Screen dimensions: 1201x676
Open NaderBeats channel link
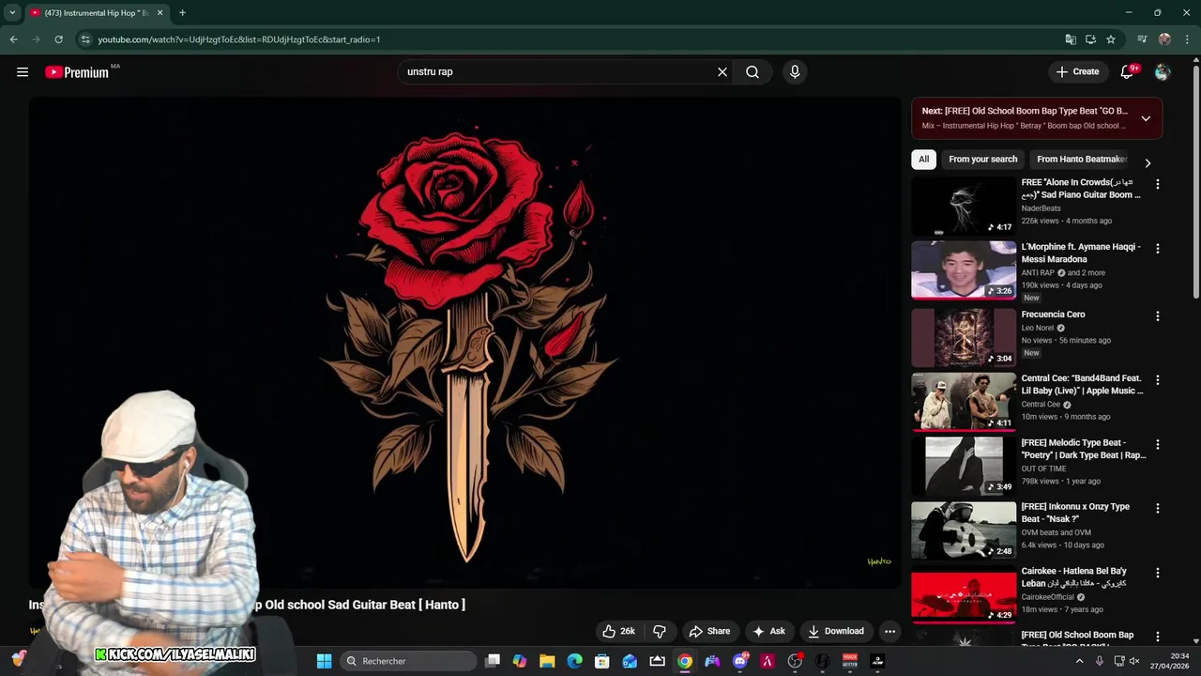(1041, 208)
